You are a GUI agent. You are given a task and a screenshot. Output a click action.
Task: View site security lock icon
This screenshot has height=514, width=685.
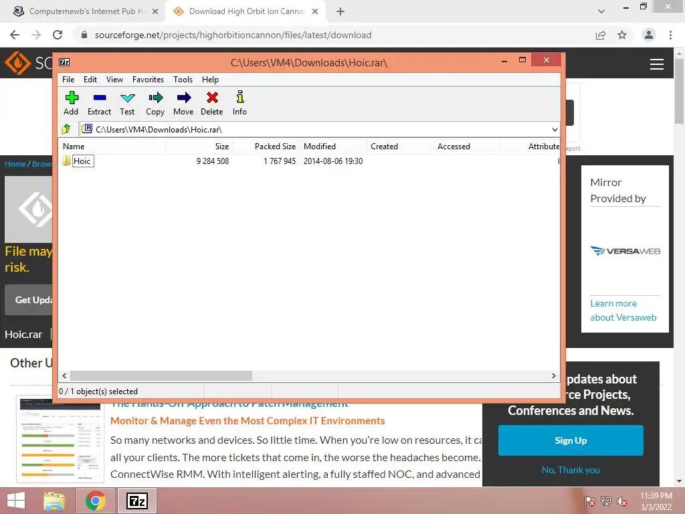tap(84, 35)
